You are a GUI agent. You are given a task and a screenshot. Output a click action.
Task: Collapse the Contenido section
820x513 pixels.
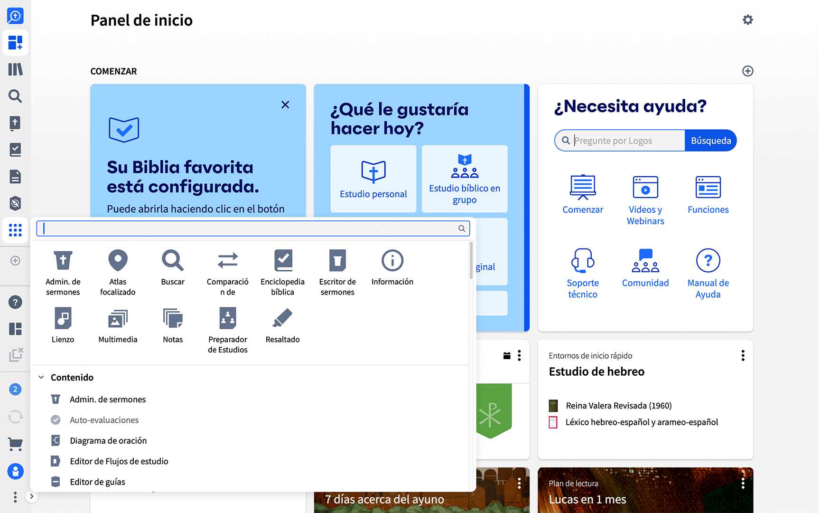tap(41, 377)
